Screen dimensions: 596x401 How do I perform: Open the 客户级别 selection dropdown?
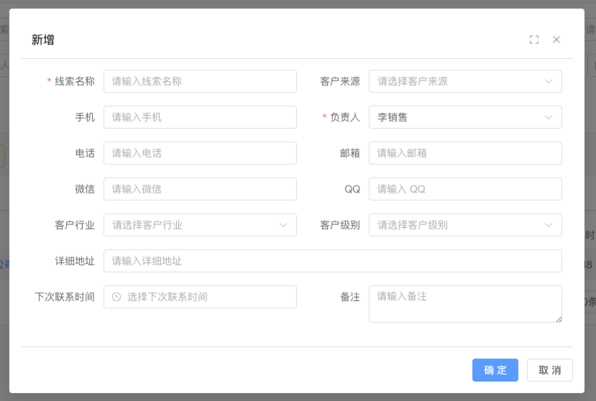[465, 225]
